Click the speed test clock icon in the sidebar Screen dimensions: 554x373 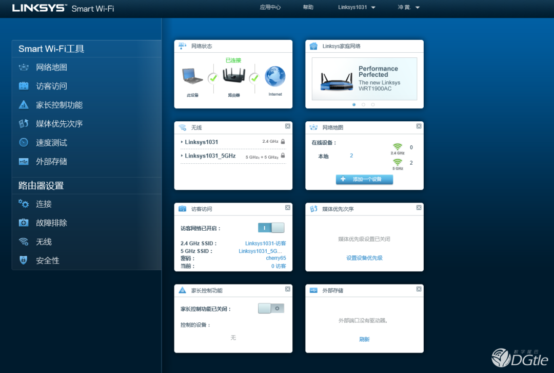[24, 142]
